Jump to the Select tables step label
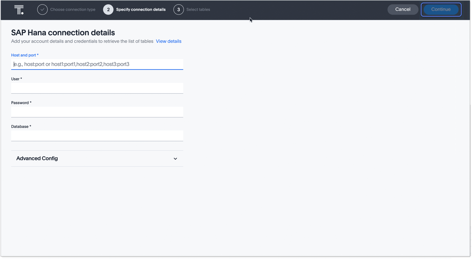 pyautogui.click(x=198, y=10)
